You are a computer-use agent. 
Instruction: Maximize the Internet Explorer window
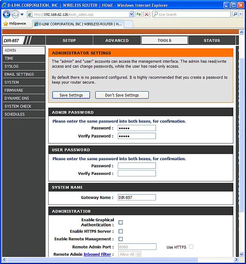(234, 6)
